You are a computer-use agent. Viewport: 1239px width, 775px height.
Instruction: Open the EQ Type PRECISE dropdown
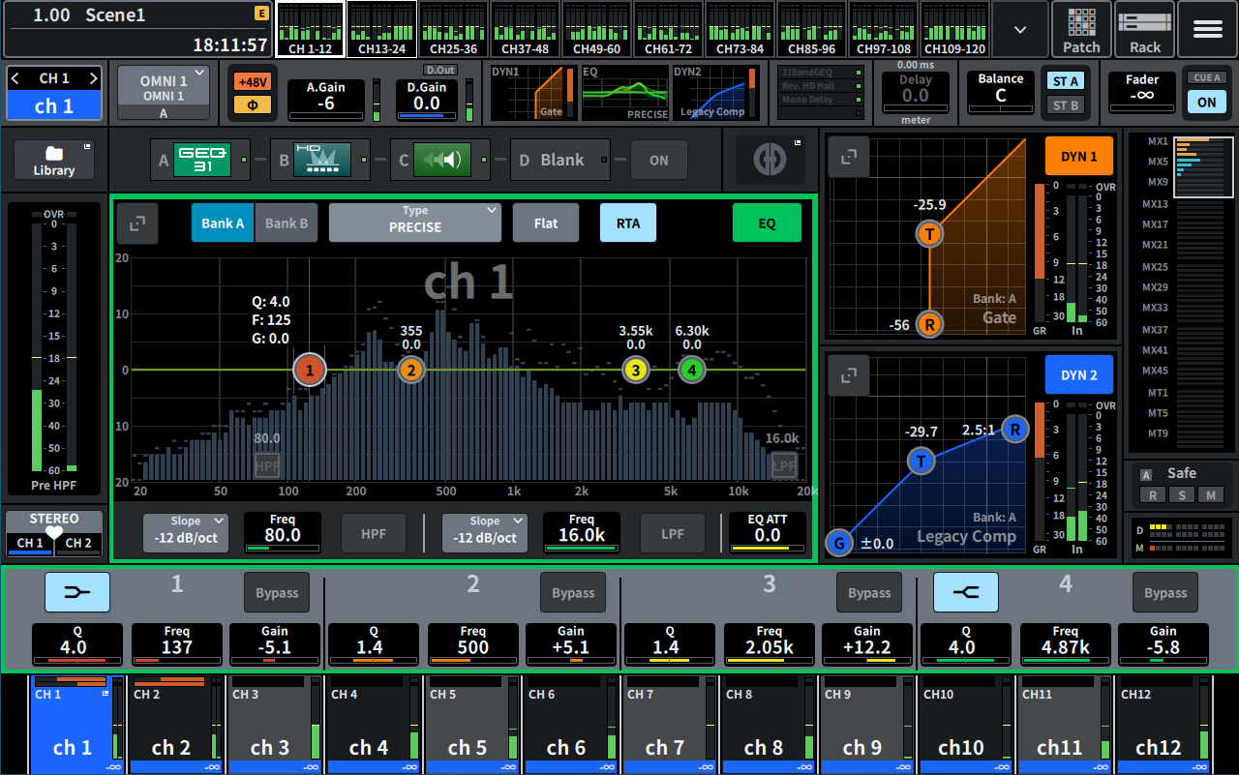tap(414, 224)
